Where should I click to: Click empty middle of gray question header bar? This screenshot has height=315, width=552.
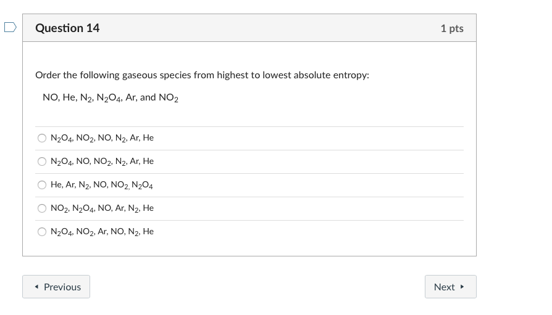[266, 28]
